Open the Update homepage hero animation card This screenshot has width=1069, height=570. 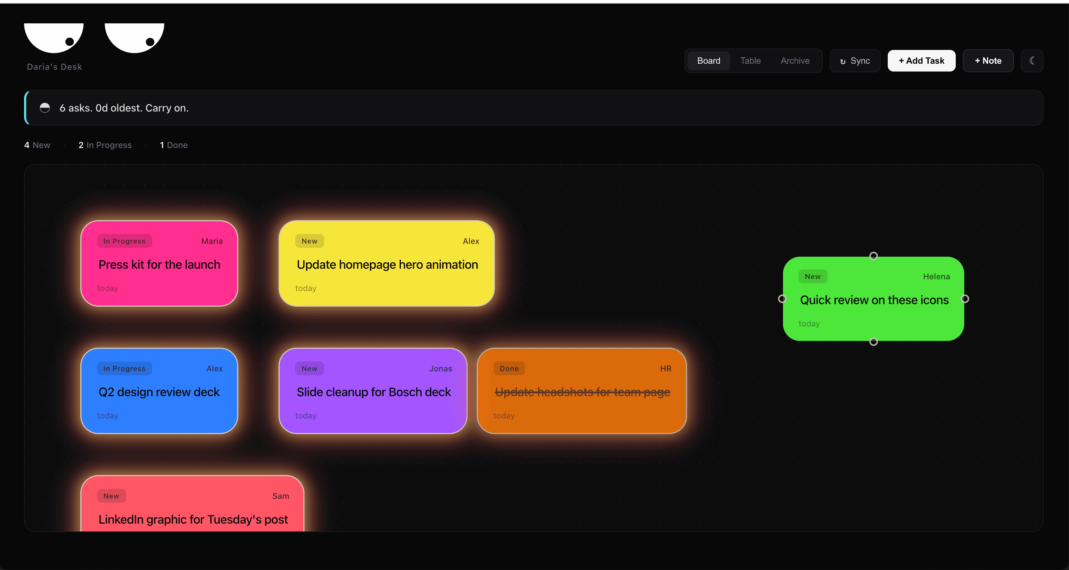pyautogui.click(x=386, y=264)
